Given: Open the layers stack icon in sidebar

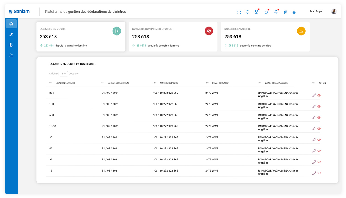Looking at the screenshot, I should [11, 45].
